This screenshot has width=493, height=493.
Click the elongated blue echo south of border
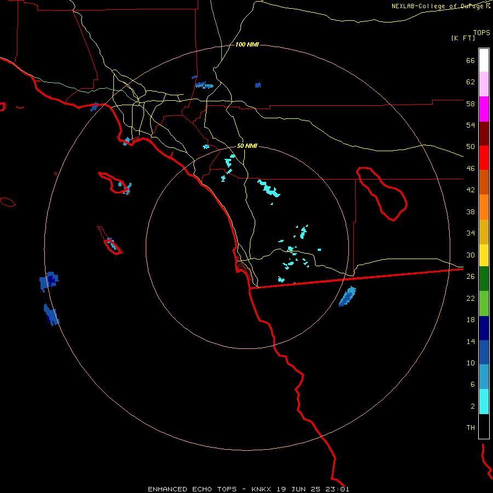point(347,296)
